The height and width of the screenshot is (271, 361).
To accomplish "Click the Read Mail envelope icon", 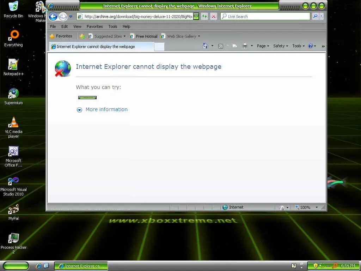I will pyautogui.click(x=234, y=46).
